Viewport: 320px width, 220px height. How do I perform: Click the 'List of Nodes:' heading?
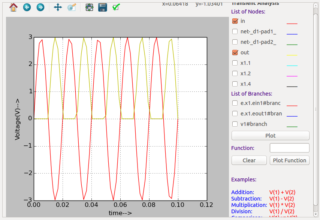tap(248, 12)
